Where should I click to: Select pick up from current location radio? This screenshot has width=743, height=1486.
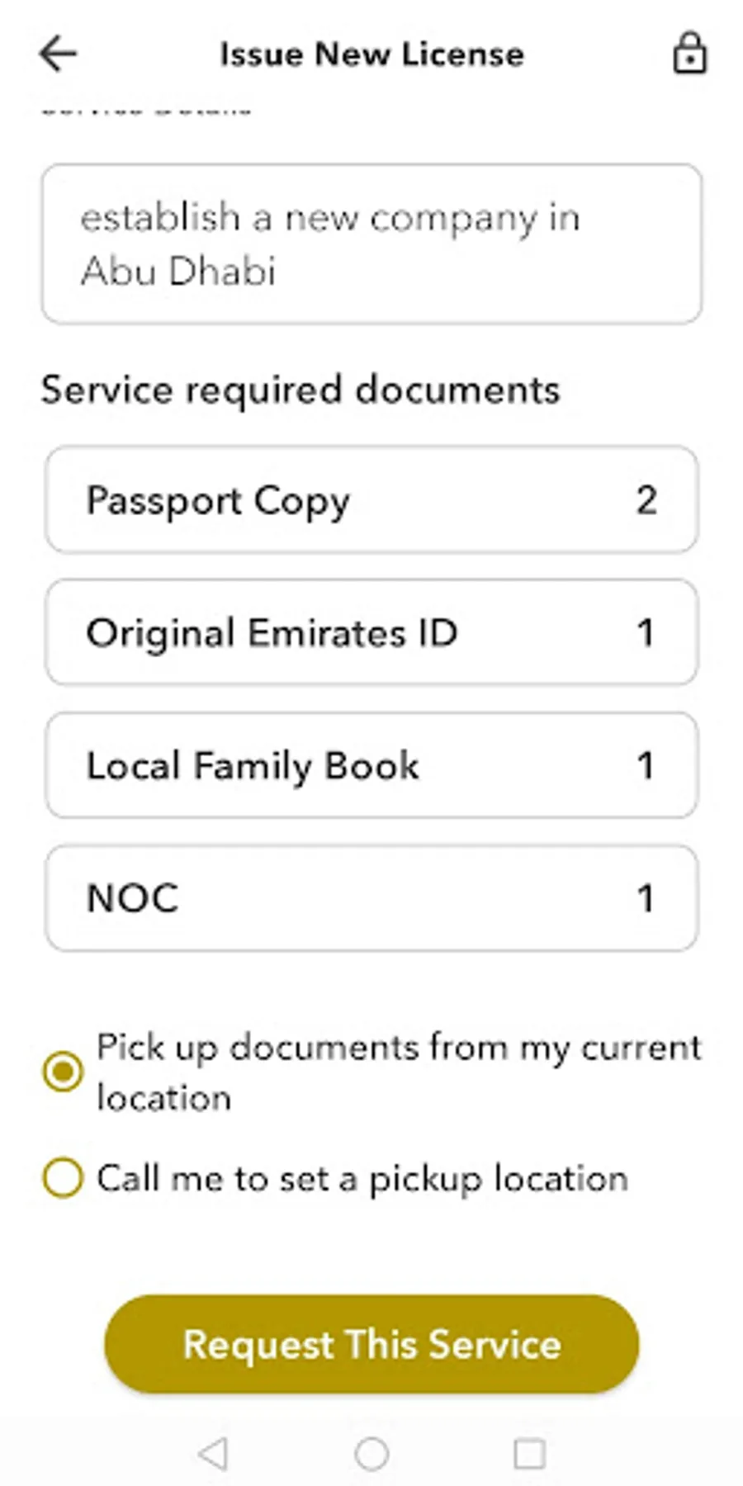63,1072
